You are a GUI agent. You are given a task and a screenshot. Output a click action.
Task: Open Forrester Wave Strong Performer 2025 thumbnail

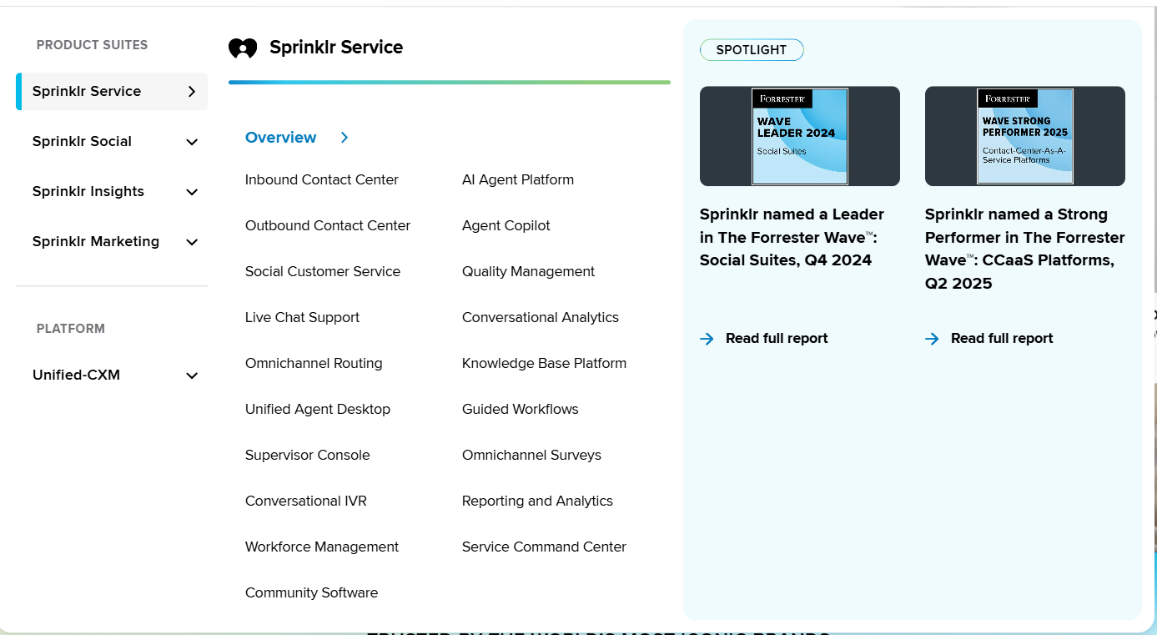point(1024,136)
